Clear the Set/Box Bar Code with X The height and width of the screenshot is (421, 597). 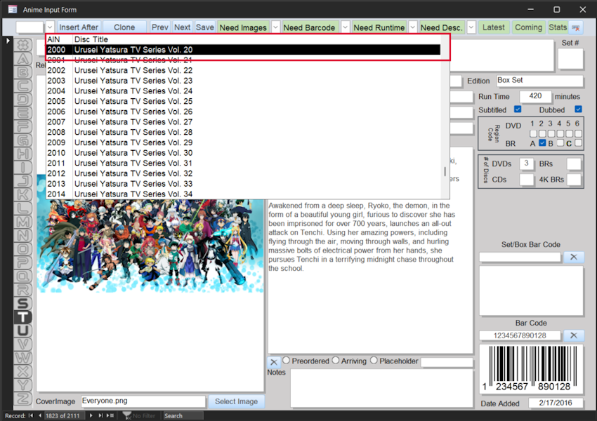tap(573, 257)
